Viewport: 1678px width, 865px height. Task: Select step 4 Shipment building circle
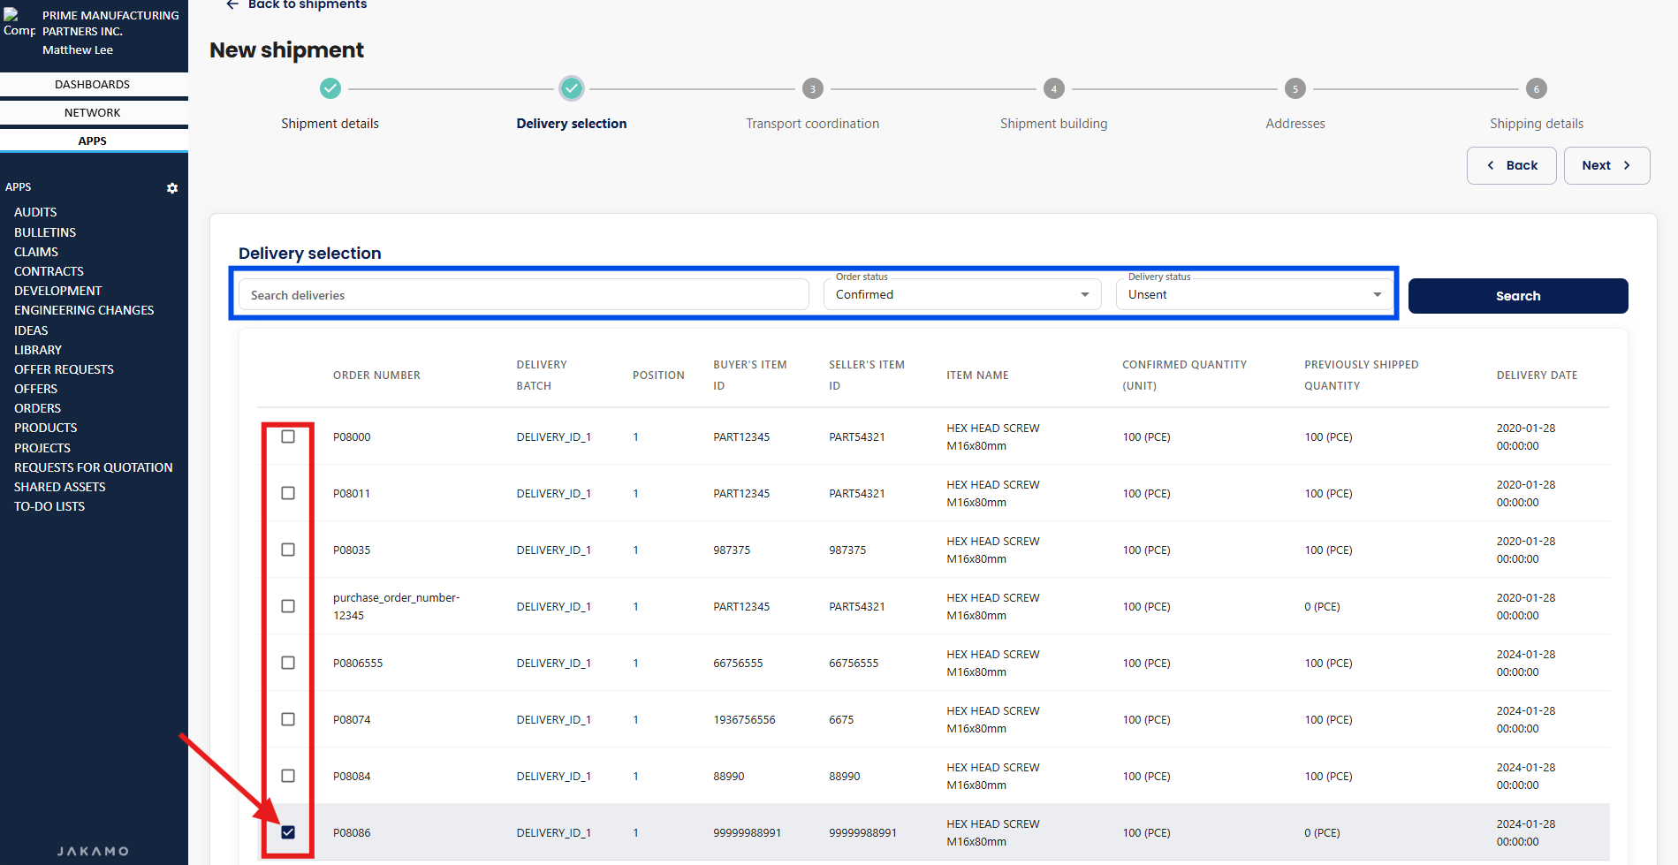tap(1053, 88)
